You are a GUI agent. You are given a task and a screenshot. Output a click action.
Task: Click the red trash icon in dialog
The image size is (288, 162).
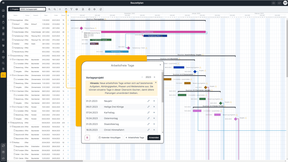pos(87,138)
